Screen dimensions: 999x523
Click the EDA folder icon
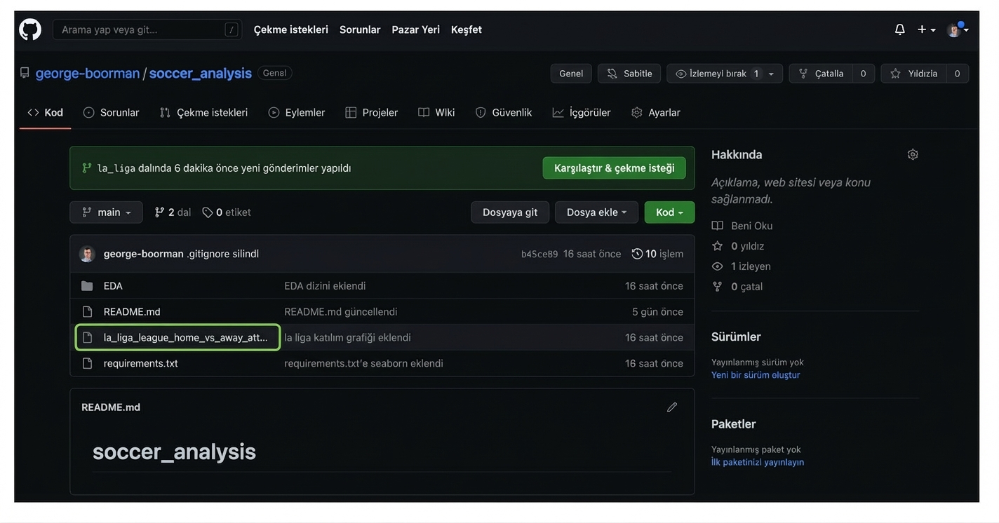(x=87, y=286)
